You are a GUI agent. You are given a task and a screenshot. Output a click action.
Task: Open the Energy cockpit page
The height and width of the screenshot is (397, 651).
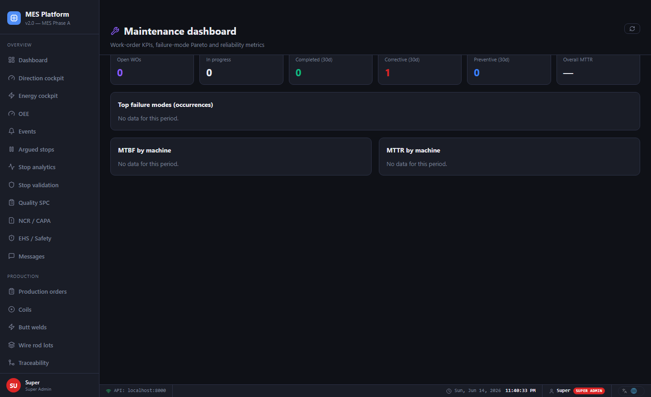[x=50, y=96]
